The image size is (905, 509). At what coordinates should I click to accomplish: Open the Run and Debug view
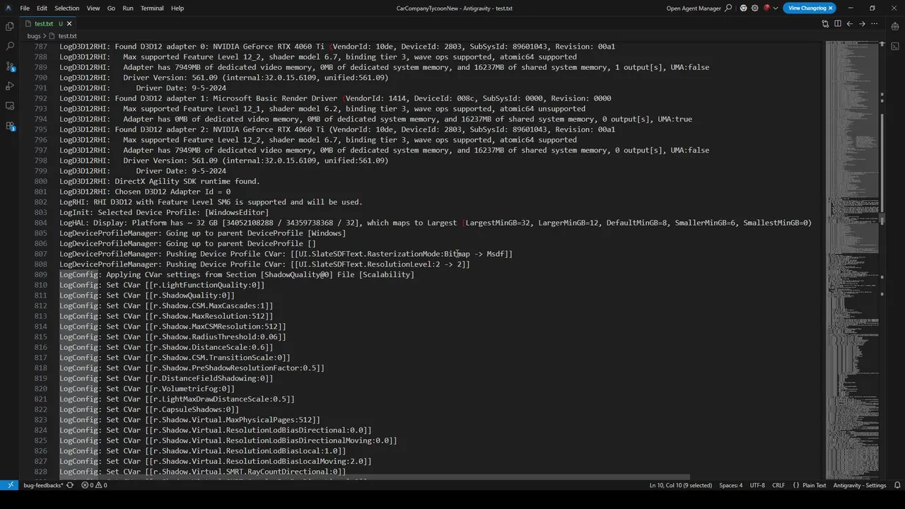coord(10,86)
